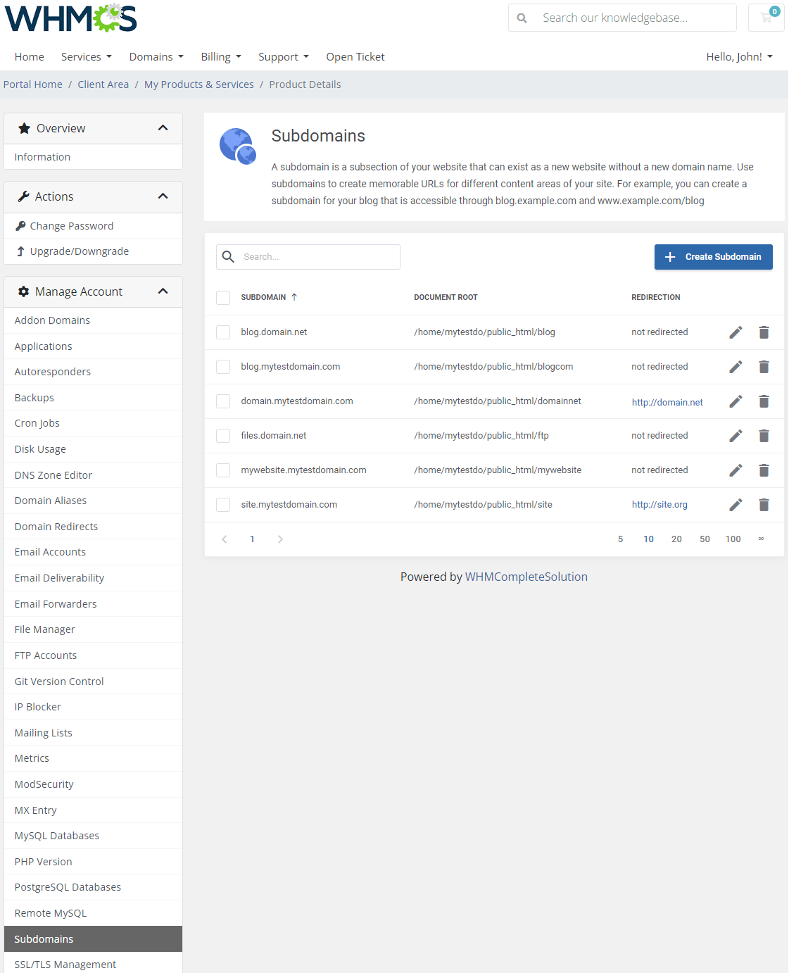
Task: Delete site.mytestdomain.com with the trash icon
Action: (764, 505)
